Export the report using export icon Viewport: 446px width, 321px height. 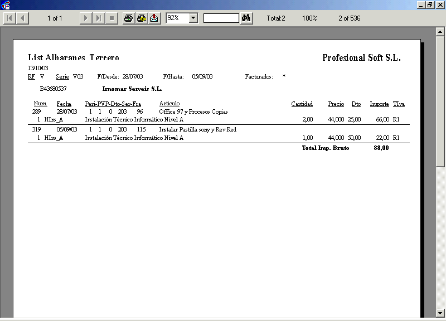[154, 18]
